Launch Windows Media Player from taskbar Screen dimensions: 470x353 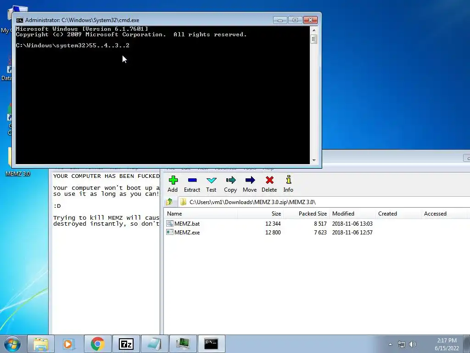pyautogui.click(x=69, y=344)
